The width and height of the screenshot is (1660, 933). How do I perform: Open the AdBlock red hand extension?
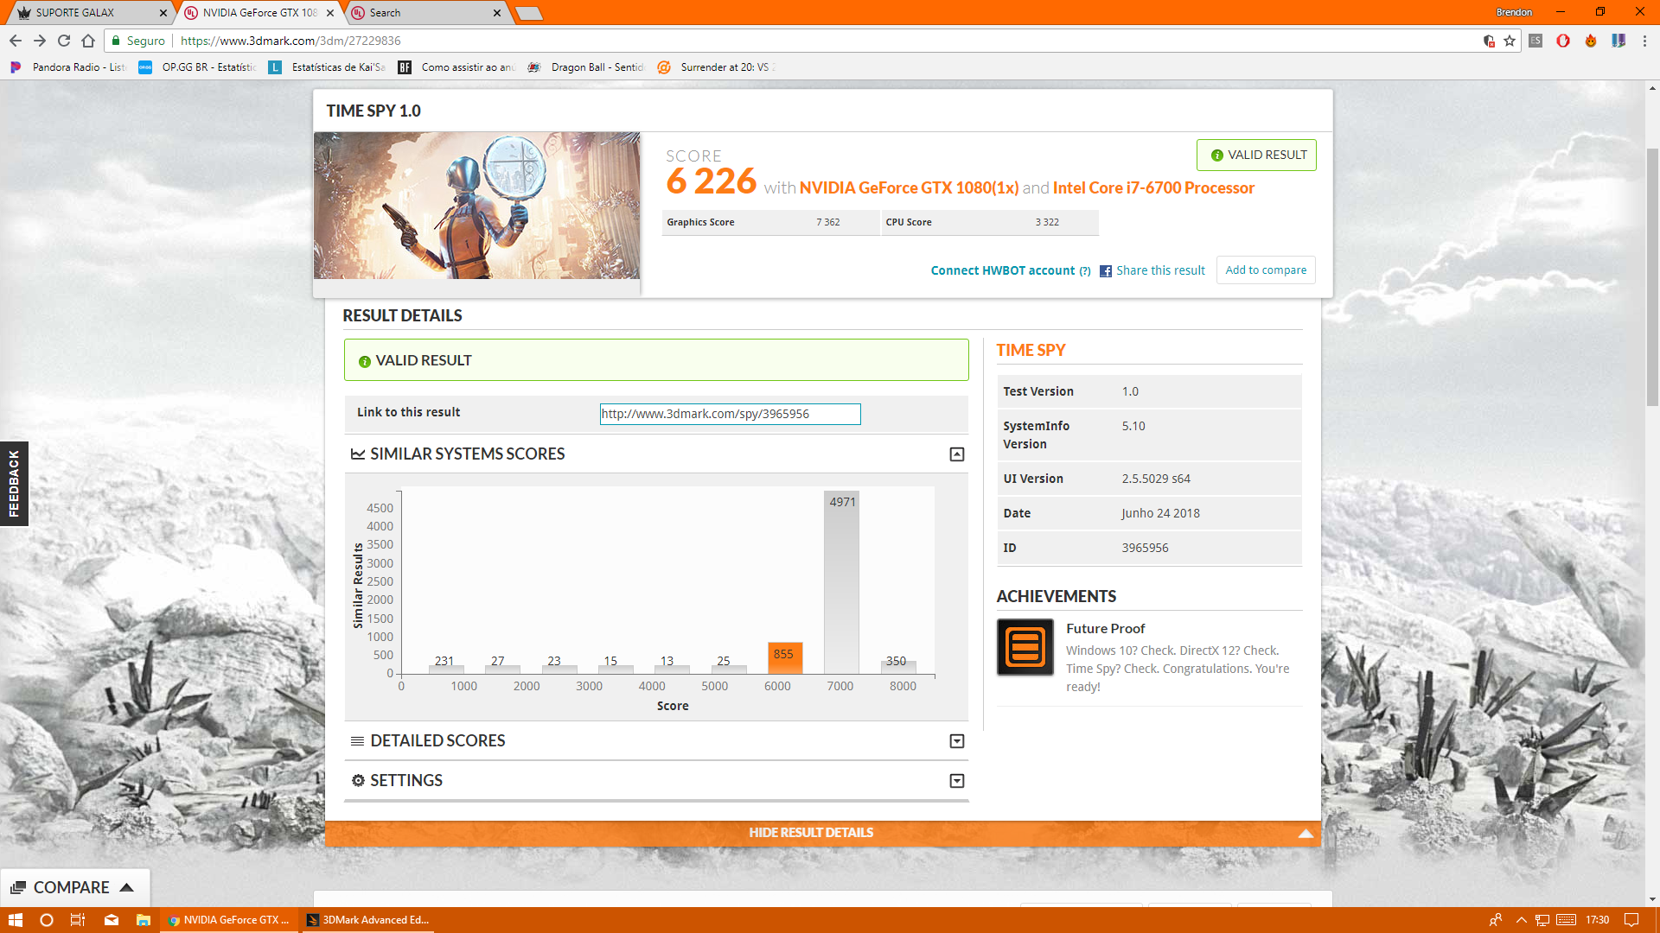[x=1563, y=41]
